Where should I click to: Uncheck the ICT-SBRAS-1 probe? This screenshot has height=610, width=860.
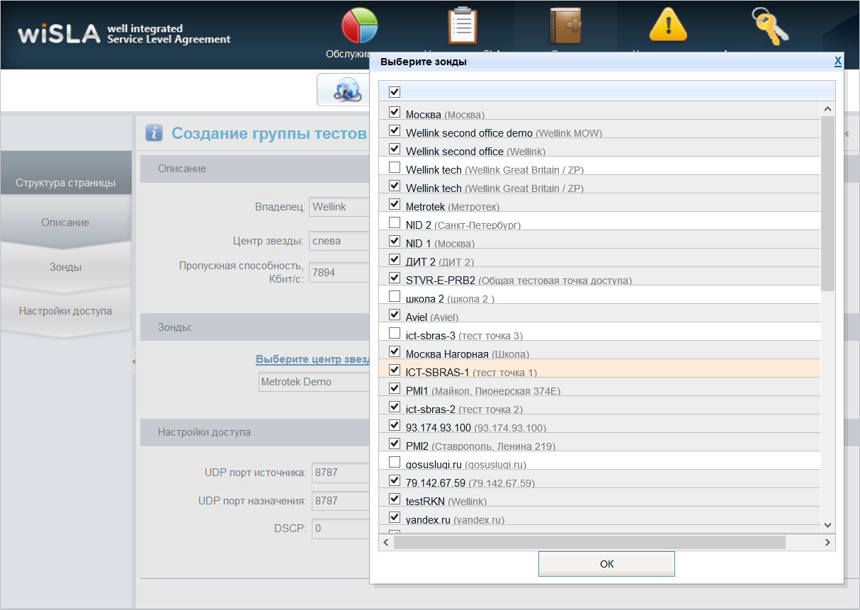coord(395,370)
